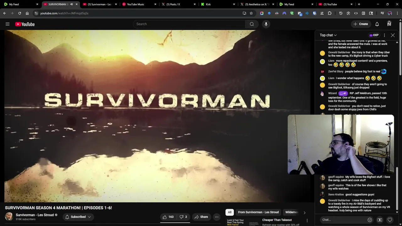The height and width of the screenshot is (226, 402).
Task: Open the YouTube hamburger guide menu
Action: tap(8, 24)
